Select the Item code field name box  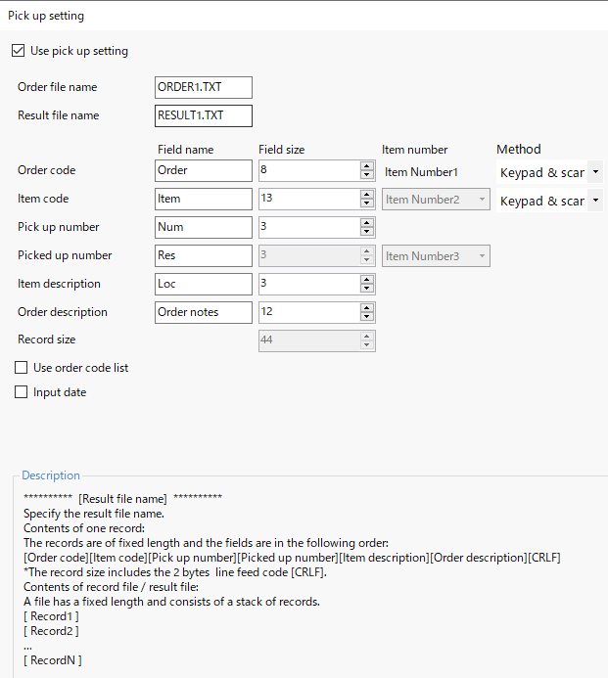[204, 199]
